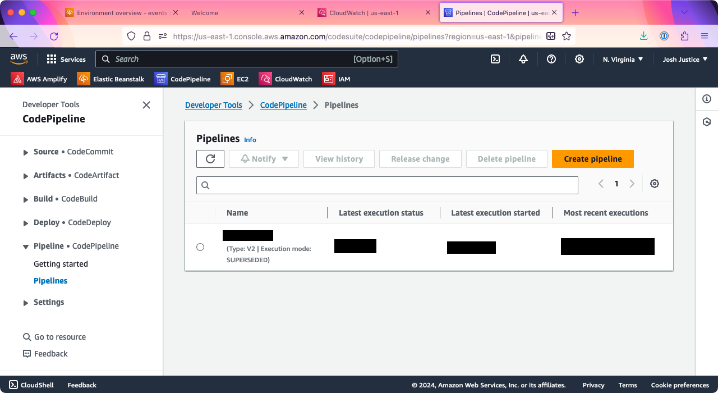This screenshot has height=393, width=718.
Task: Follow the CodePipeline breadcrumb link
Action: pyautogui.click(x=283, y=105)
